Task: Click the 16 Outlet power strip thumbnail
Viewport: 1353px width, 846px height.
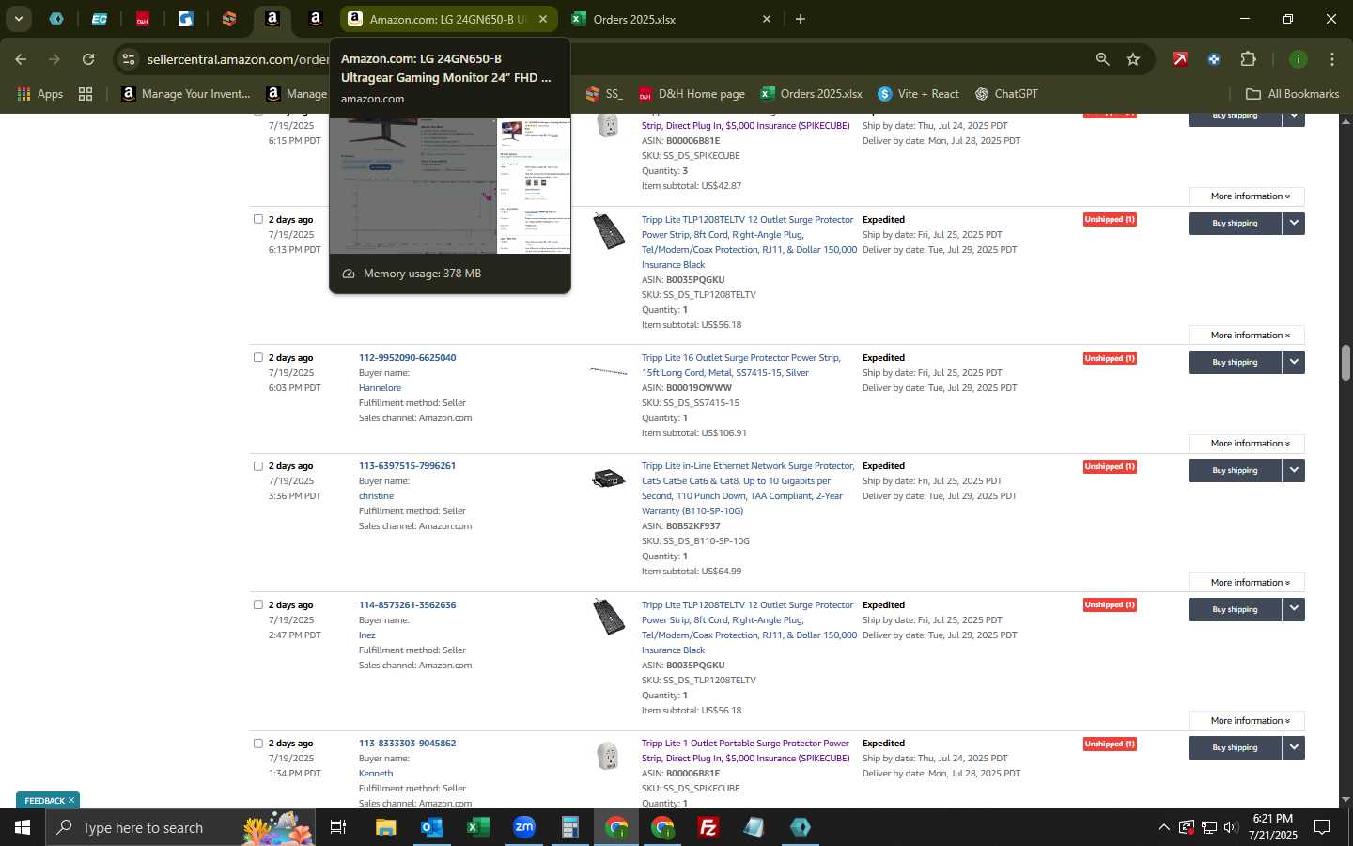Action: pyautogui.click(x=608, y=371)
